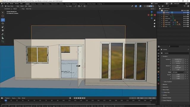The width and height of the screenshot is (190, 107).
Task: Open the timeline Playback menu
Action: (8, 98)
